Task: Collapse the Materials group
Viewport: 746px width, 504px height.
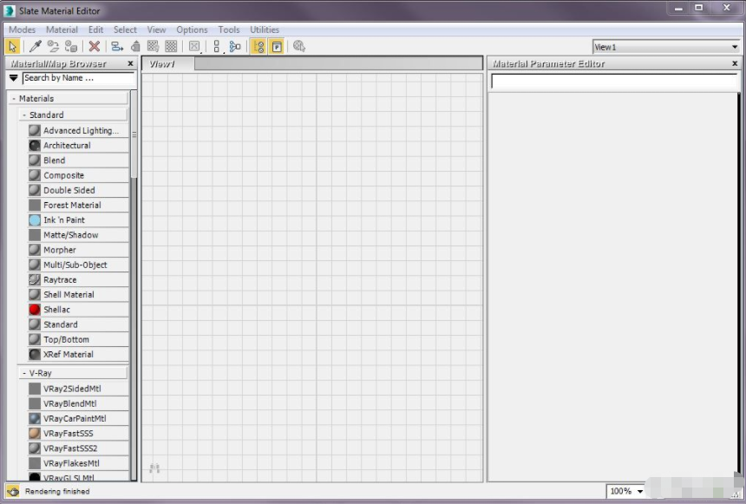Action: [x=69, y=99]
